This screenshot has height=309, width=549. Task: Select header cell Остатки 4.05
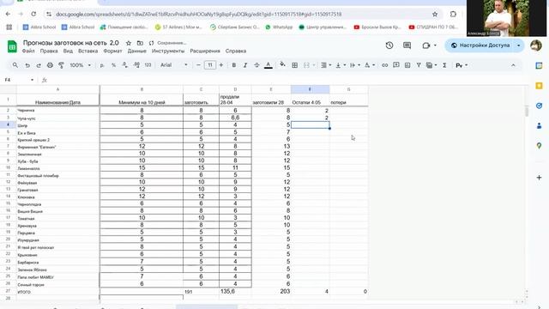(310, 100)
